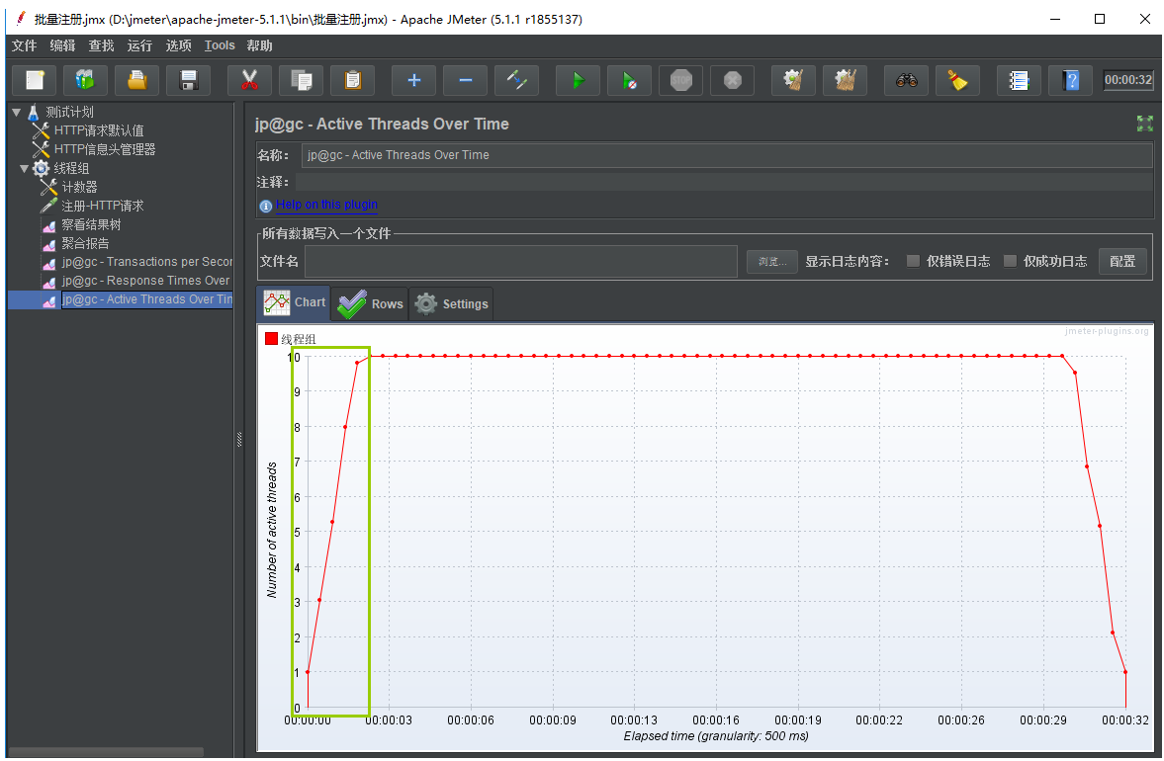Click the red 线程组 legend swatch
The height and width of the screenshot is (761, 1164).
click(271, 339)
